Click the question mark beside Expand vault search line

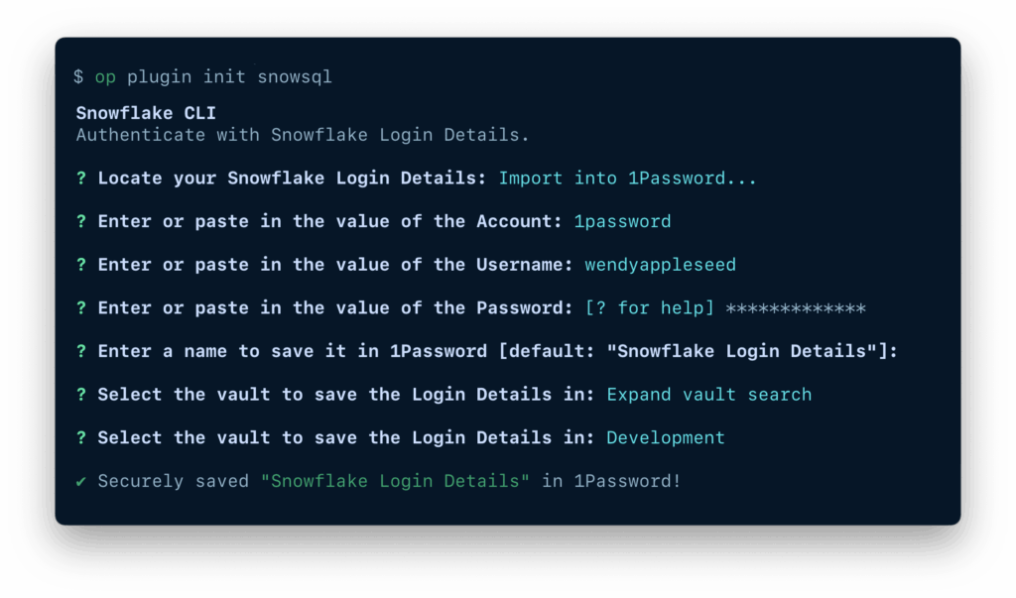click(x=81, y=395)
